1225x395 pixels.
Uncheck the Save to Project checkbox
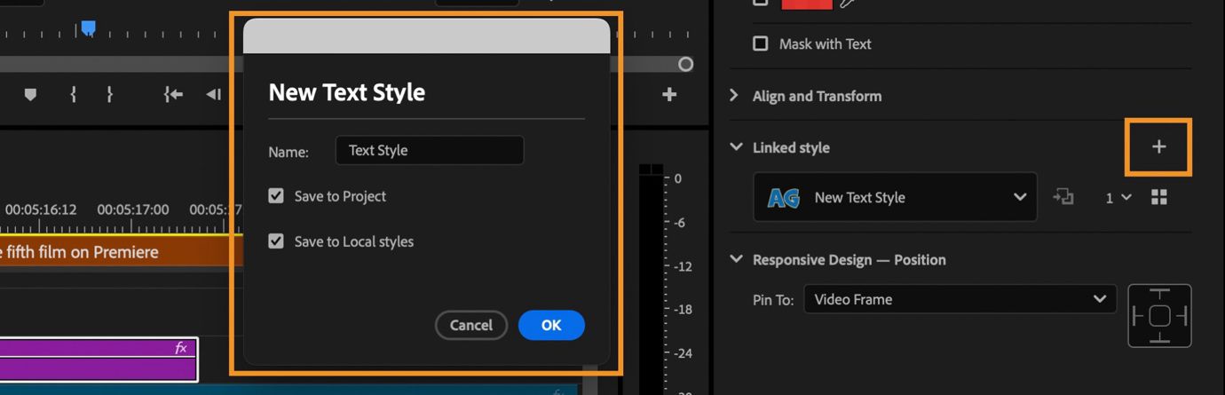pos(276,196)
